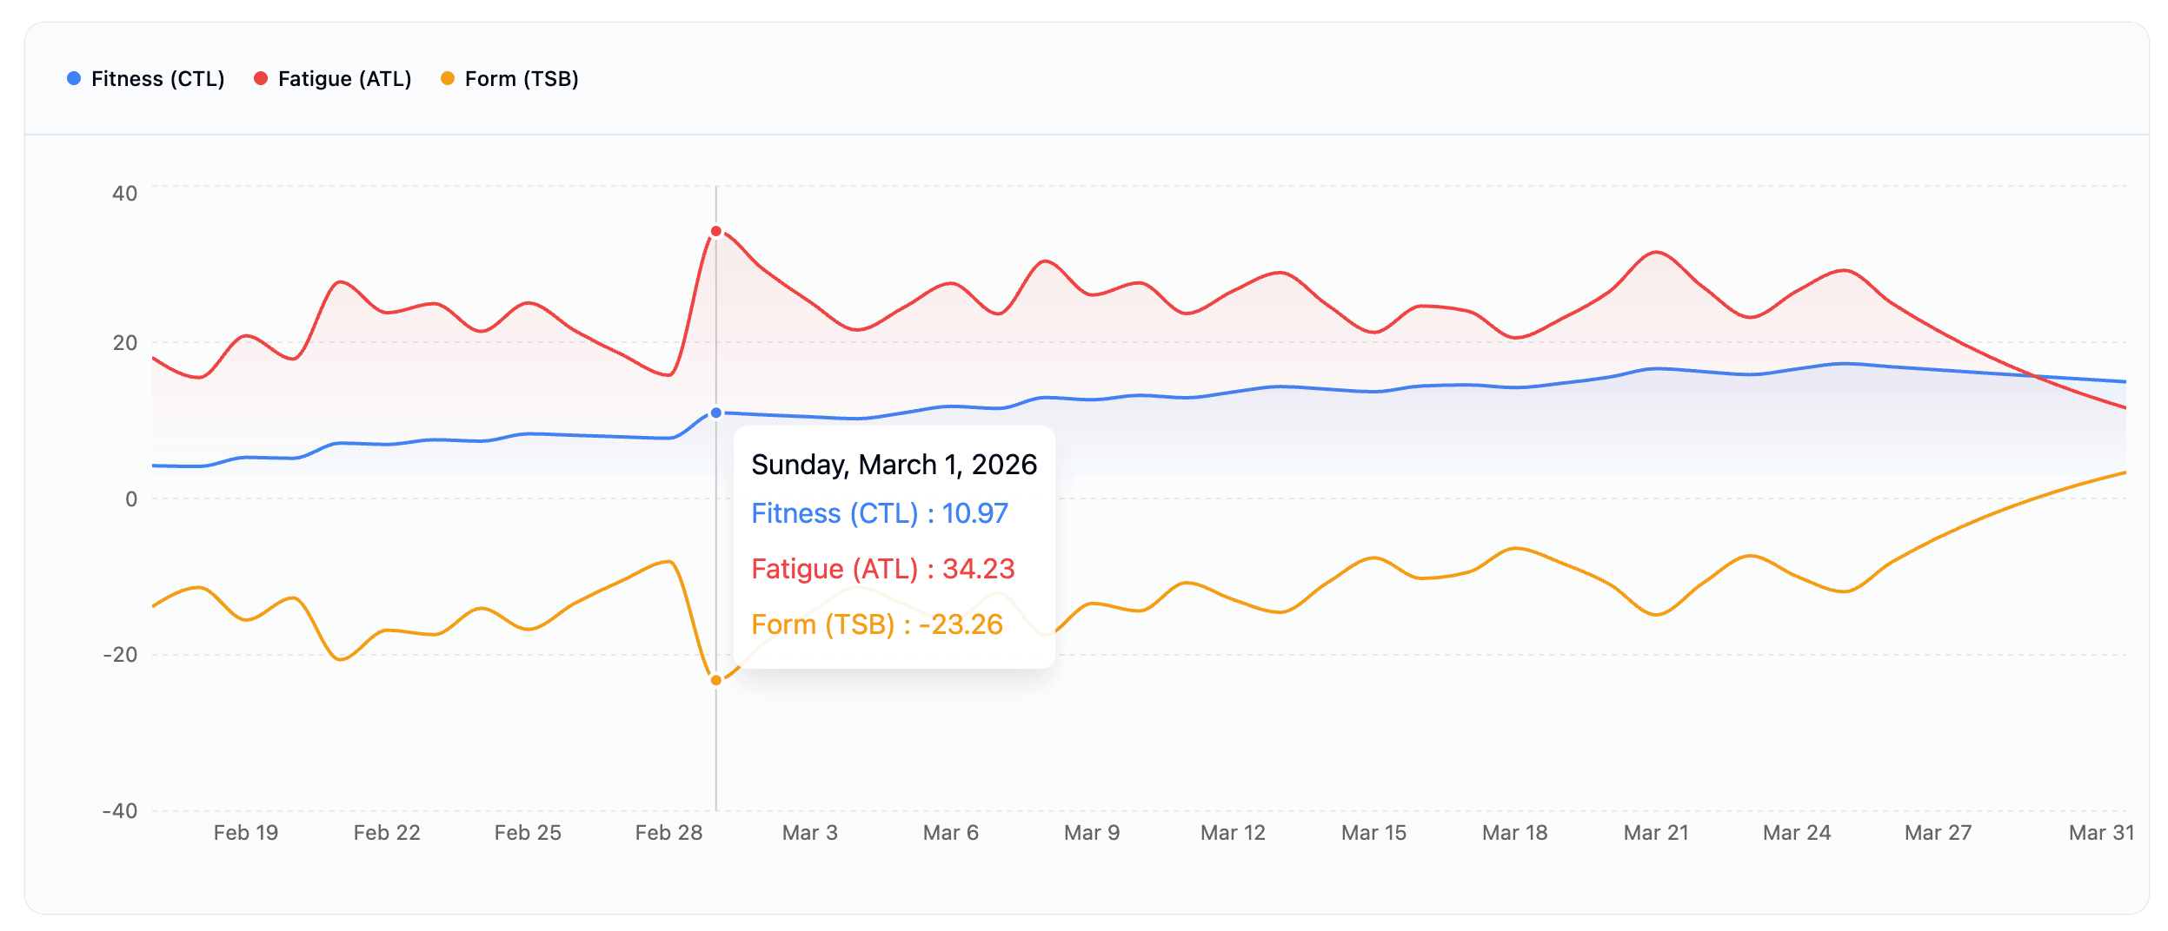
Task: Click the red Fatigue data point marker
Action: (716, 231)
